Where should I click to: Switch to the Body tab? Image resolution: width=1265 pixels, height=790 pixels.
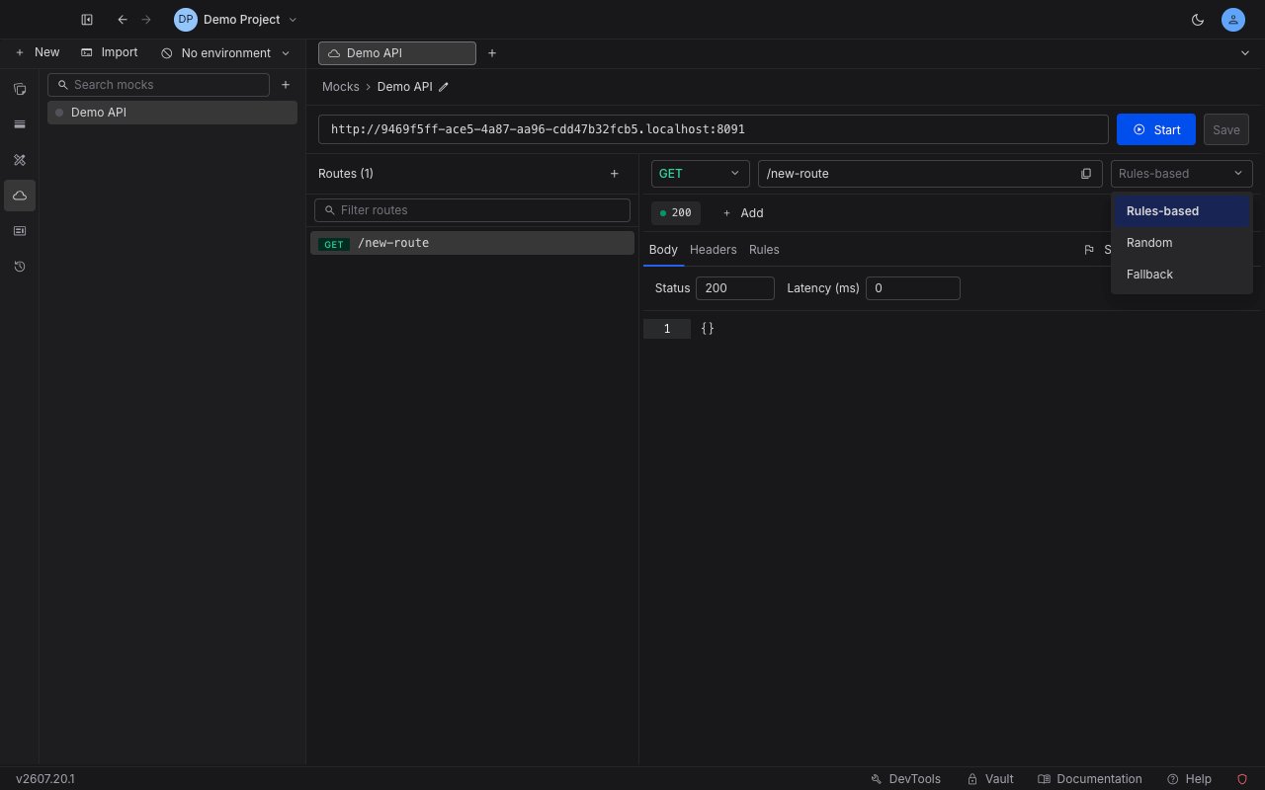tap(663, 250)
